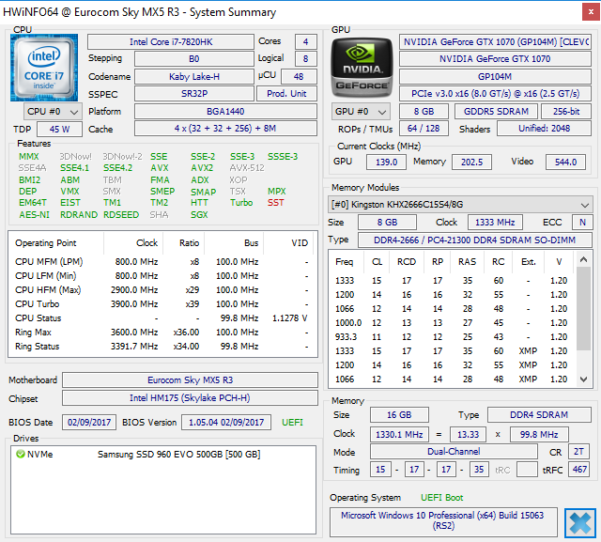Click the green NVMe drive status icon
The height and width of the screenshot is (542, 601).
coord(21,455)
